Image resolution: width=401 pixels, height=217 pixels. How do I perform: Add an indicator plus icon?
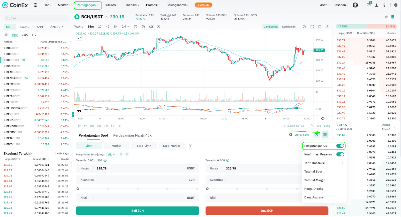click(158, 27)
